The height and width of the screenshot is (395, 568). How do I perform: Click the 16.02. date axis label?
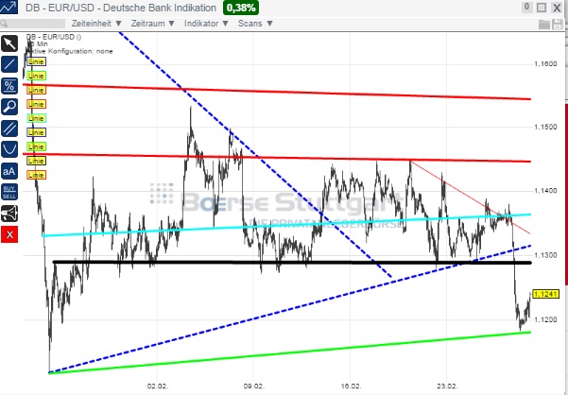[351, 386]
